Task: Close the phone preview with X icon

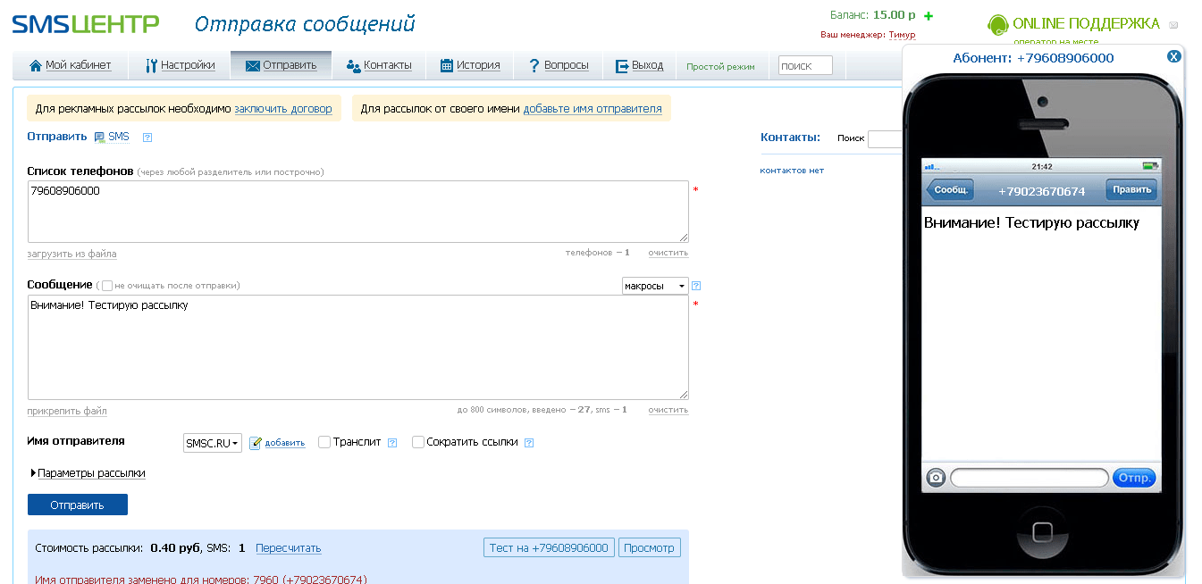Action: coord(1174,56)
